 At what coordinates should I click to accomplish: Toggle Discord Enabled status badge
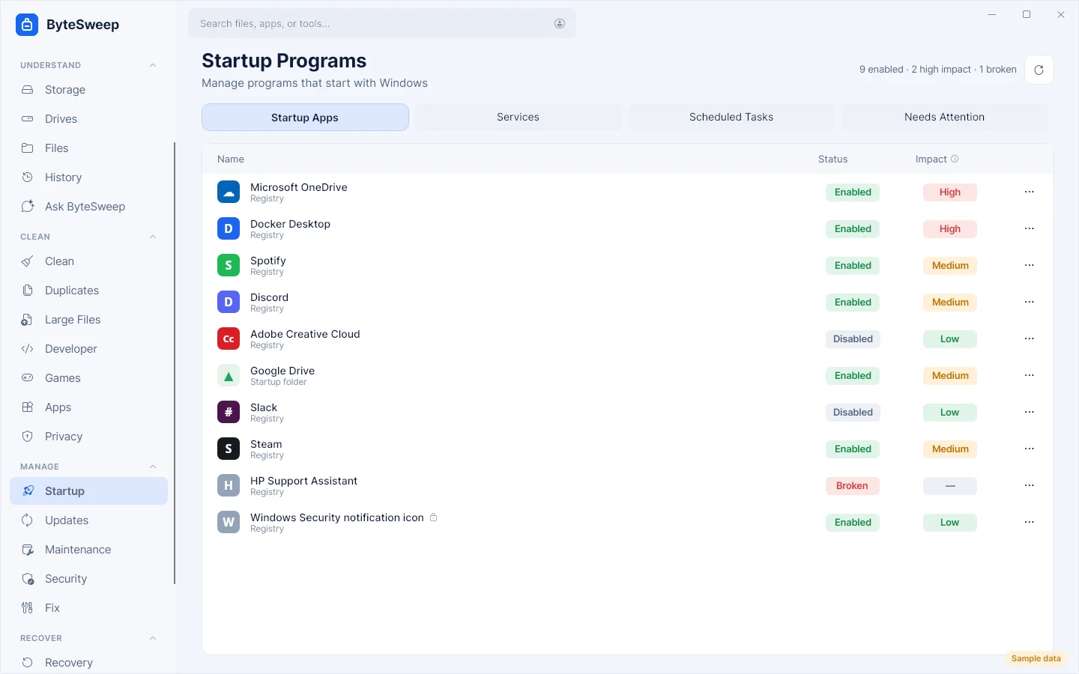pyautogui.click(x=853, y=303)
